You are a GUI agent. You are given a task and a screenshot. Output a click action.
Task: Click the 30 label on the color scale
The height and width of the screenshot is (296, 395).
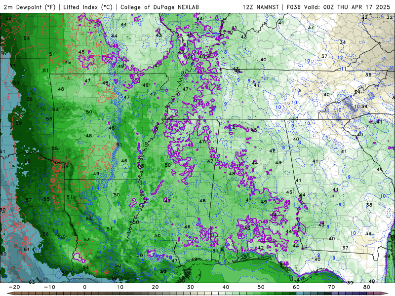coord(191,287)
